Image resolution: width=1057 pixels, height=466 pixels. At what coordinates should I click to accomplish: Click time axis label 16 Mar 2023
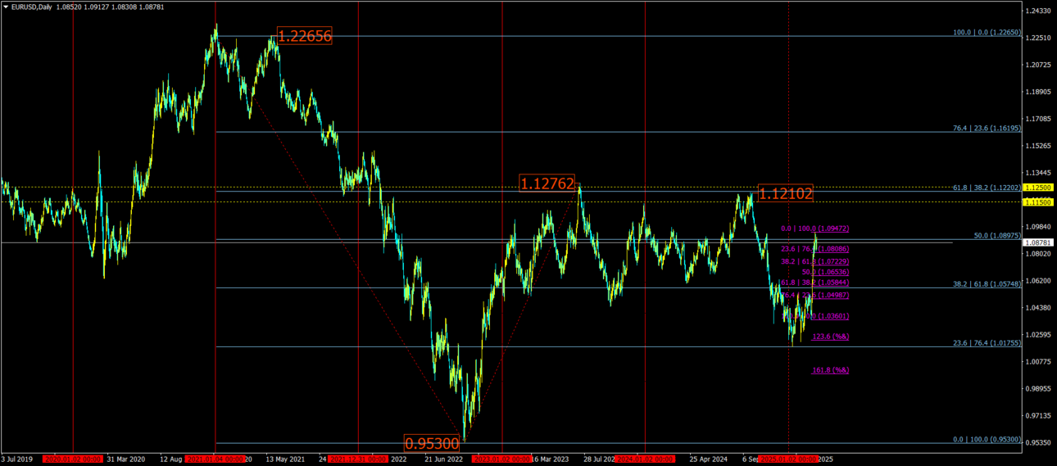550,460
